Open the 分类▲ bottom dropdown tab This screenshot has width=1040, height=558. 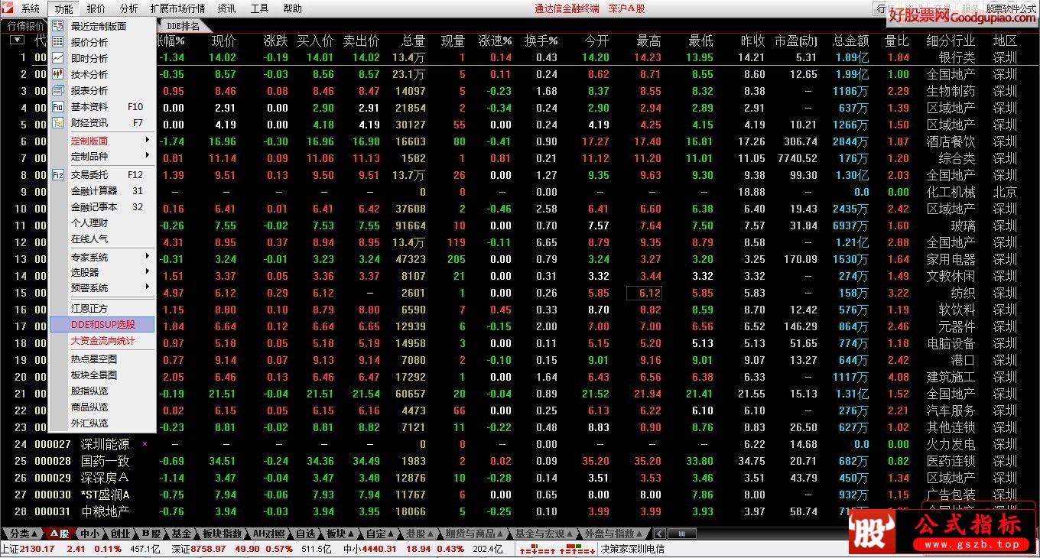point(23,534)
